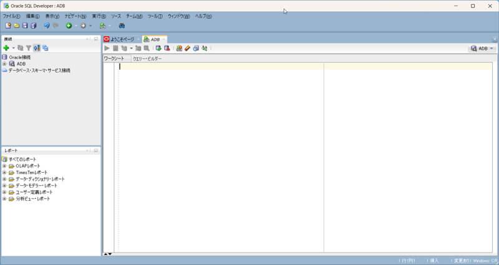
Task: Click the Explain Plan icon in worksheet toolbar
Action: (x=124, y=49)
